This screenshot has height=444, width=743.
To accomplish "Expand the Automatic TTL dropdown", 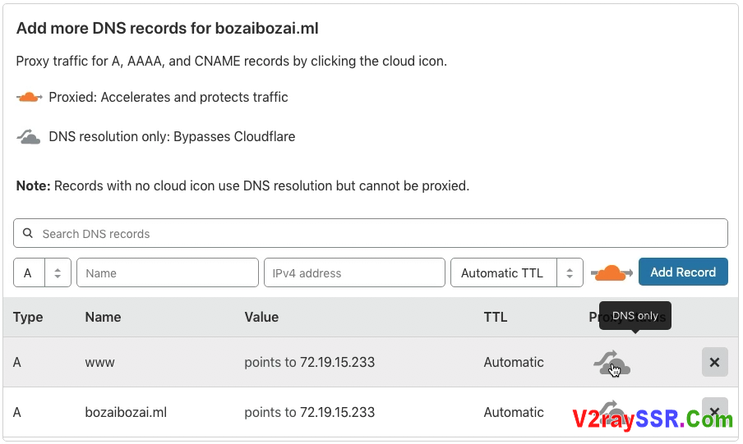I will tap(516, 273).
